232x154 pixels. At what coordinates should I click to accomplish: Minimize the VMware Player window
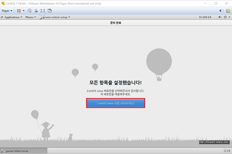205,4
